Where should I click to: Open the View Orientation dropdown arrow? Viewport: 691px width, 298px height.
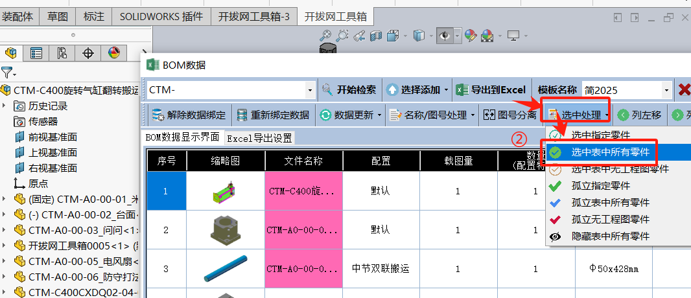point(404,36)
